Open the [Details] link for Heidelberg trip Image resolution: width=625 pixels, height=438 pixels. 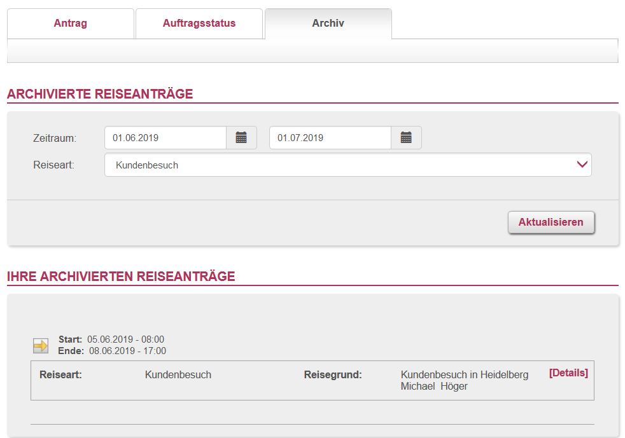tap(568, 373)
